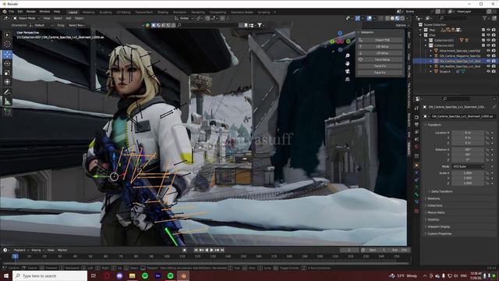This screenshot has height=281, width=499.
Task: Toggle eye for Attachment_SpecOps_LaserSight row
Action: point(489,51)
